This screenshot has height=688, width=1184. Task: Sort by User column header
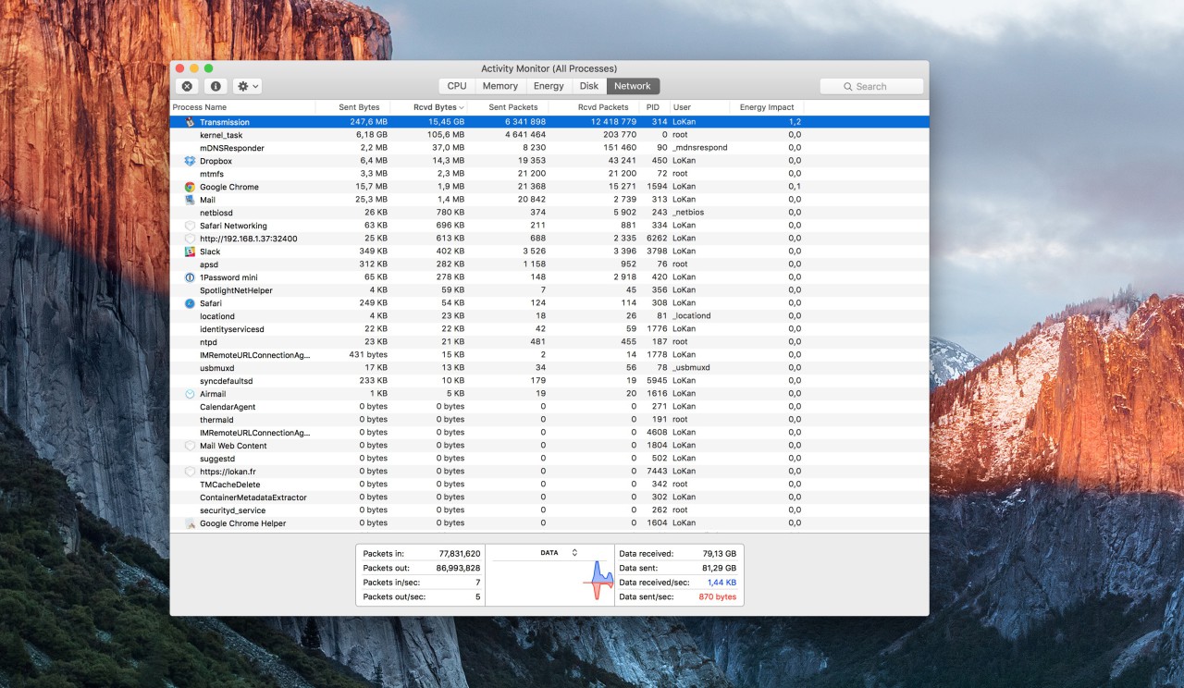click(698, 107)
